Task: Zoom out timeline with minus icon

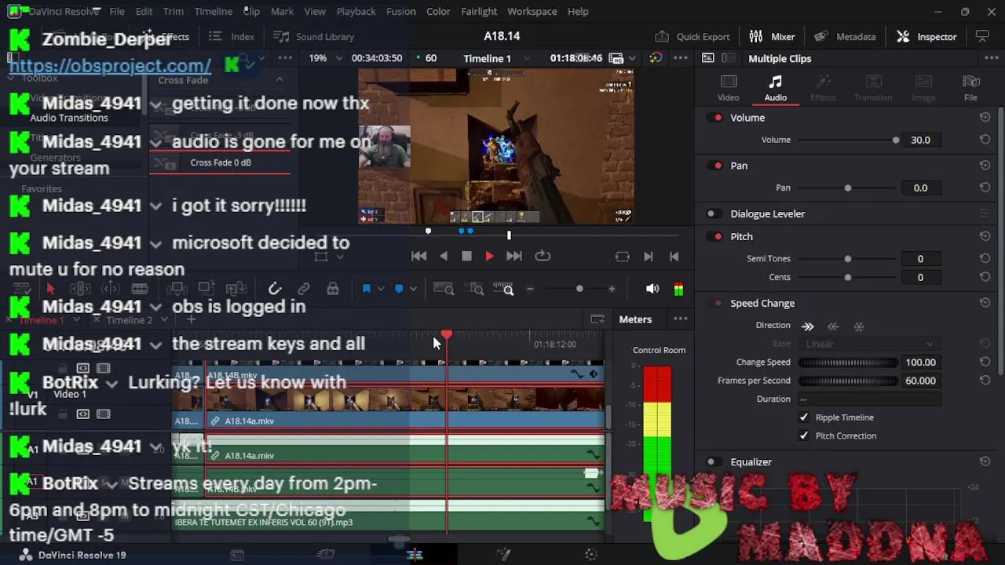Action: click(x=530, y=289)
